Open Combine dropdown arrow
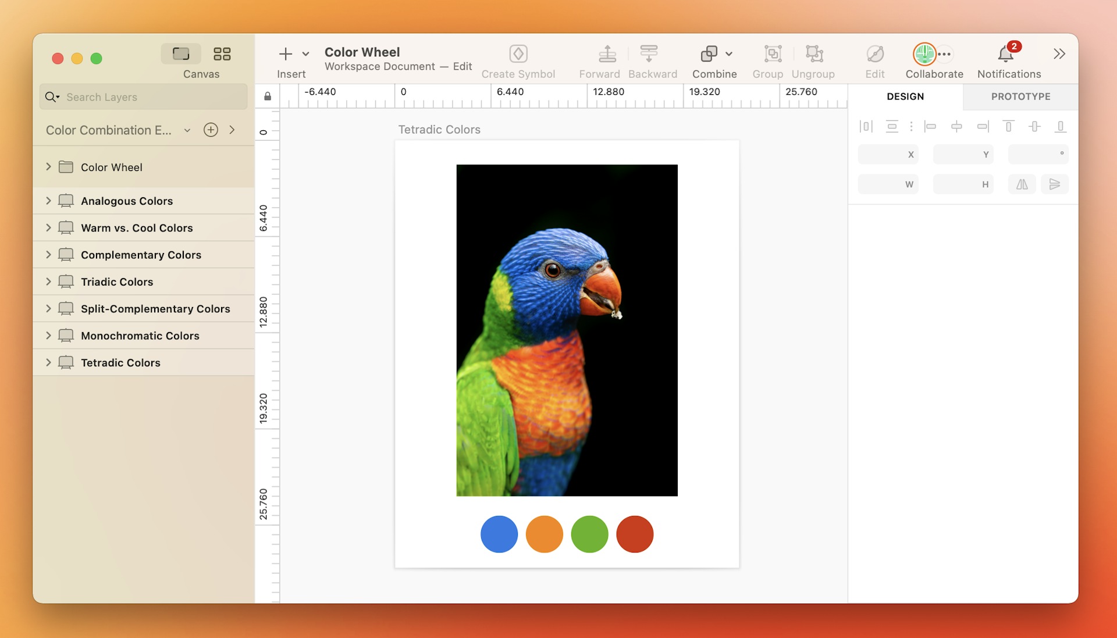This screenshot has width=1117, height=638. click(x=729, y=54)
